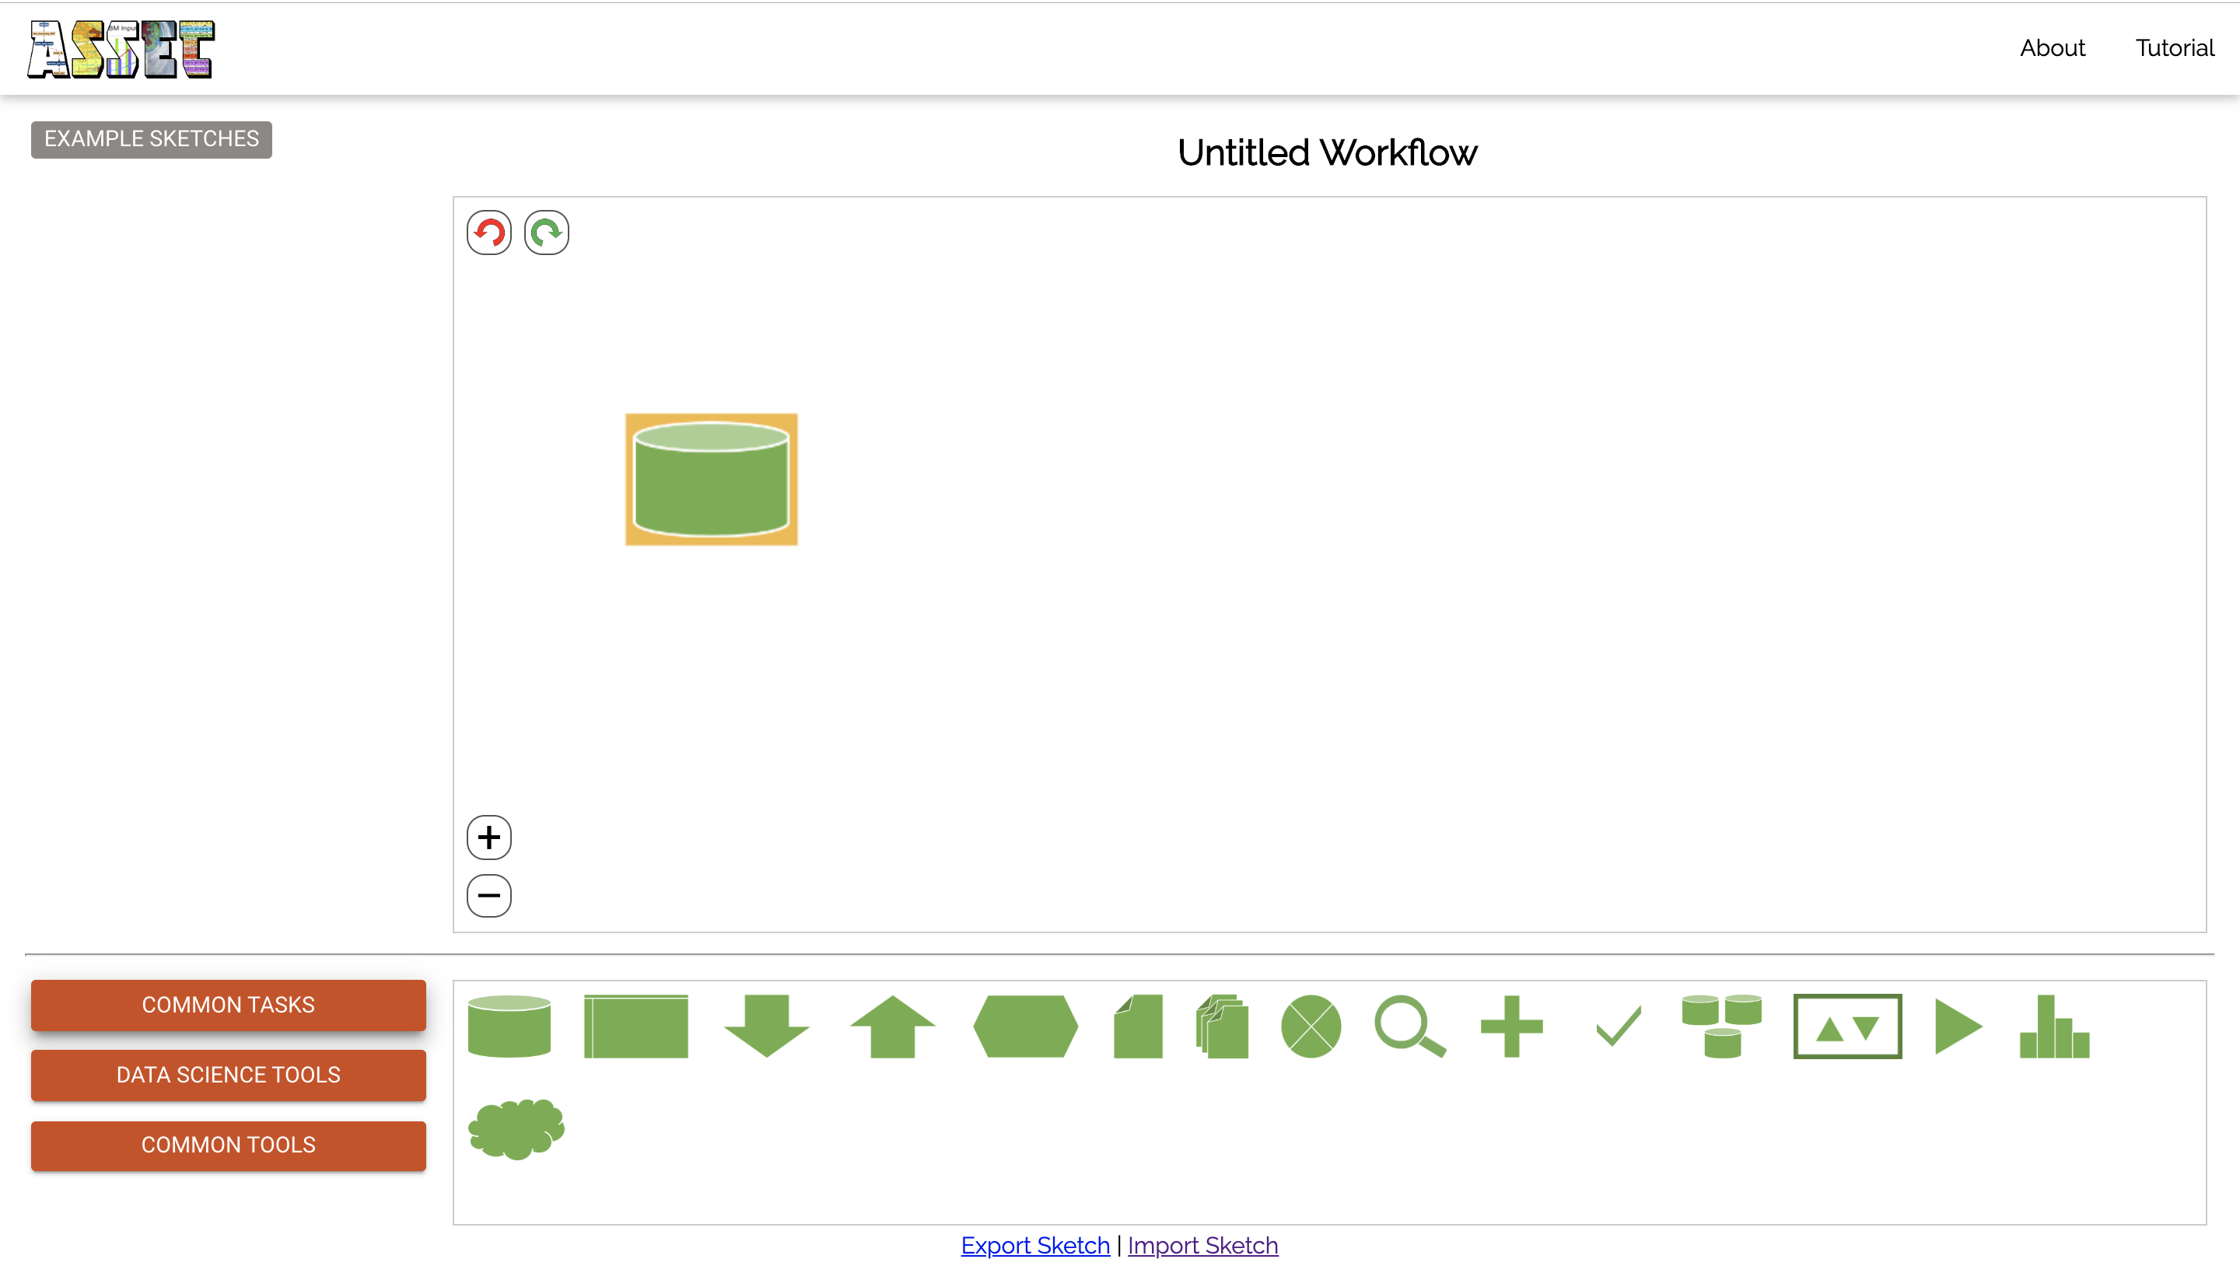
Task: Click the red undo arrow icon
Action: (x=488, y=233)
